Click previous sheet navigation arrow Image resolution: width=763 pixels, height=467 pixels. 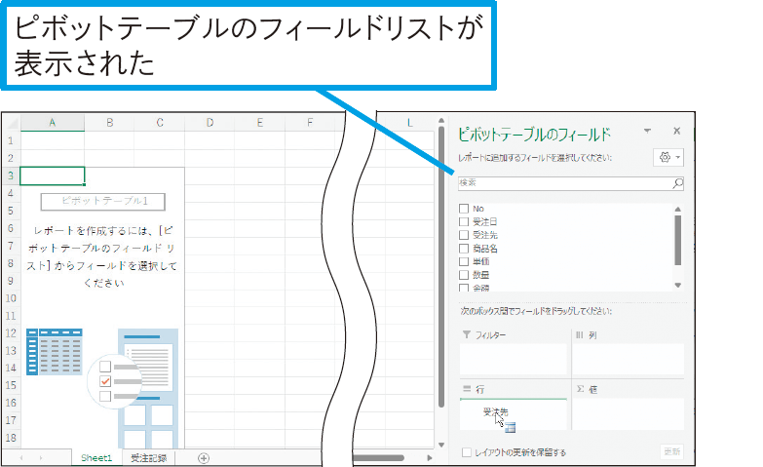click(x=21, y=458)
